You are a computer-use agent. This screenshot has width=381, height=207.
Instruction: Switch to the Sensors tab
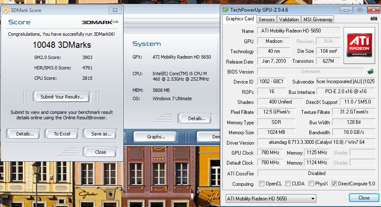(x=266, y=19)
